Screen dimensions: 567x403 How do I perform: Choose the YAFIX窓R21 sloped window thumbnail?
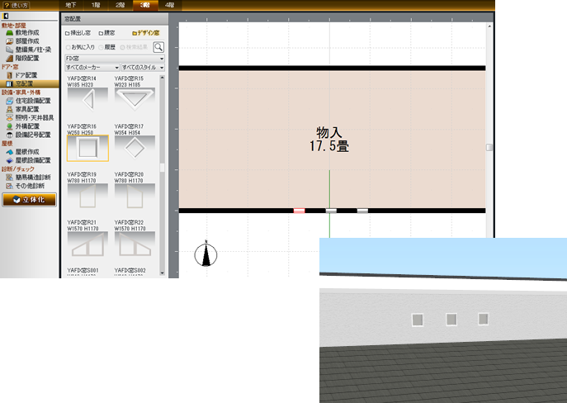point(87,244)
